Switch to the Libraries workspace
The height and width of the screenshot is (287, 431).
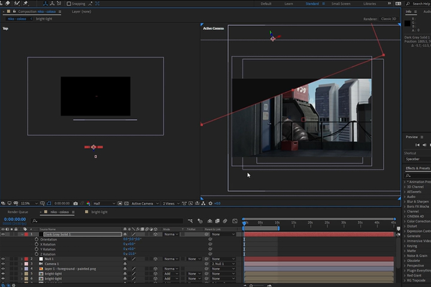(x=370, y=4)
